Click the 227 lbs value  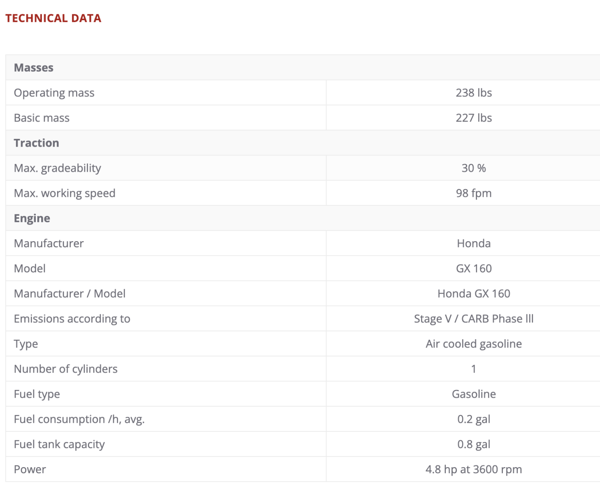coord(473,118)
